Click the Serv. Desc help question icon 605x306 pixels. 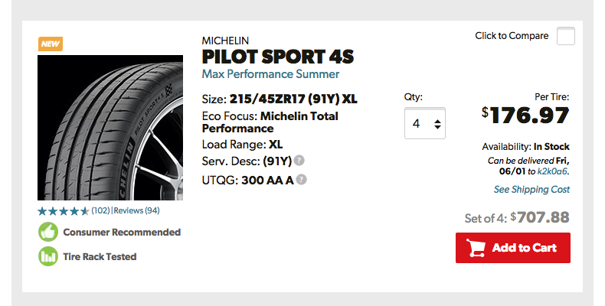click(299, 161)
